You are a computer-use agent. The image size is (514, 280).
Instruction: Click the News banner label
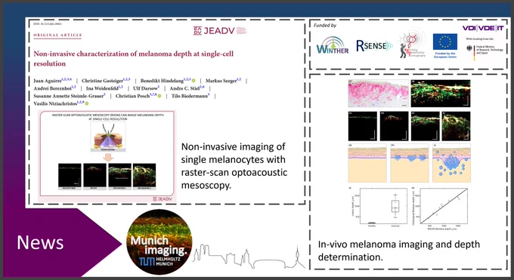40,242
